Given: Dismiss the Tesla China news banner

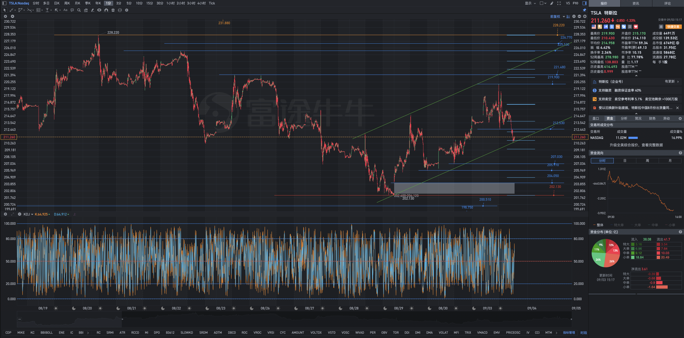Looking at the screenshot, I should 677,108.
